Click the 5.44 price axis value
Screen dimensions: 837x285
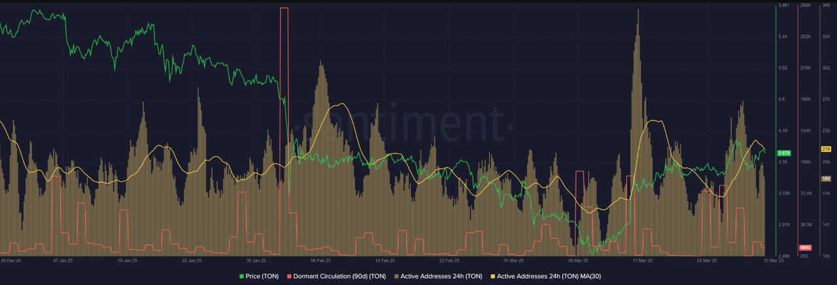click(783, 37)
